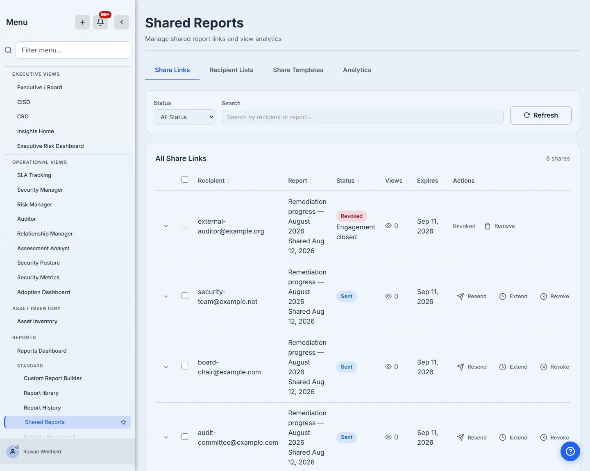
Task: Click Extend clock icon for security-team row
Action: point(503,297)
